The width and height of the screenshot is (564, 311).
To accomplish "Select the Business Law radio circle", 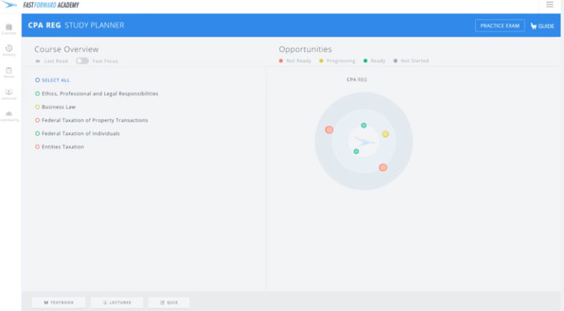I will [x=37, y=107].
